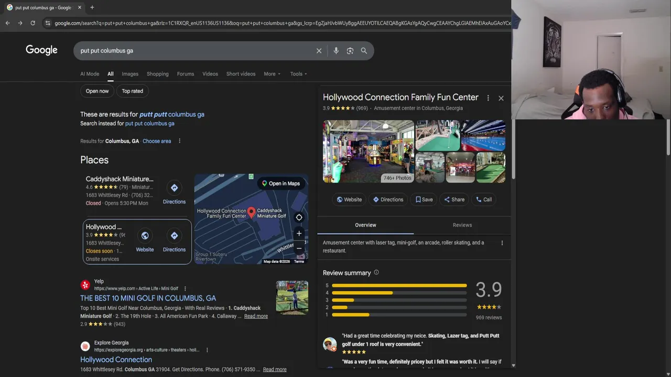Image resolution: width=671 pixels, height=377 pixels.
Task: Clear the search box with X icon
Action: point(319,51)
